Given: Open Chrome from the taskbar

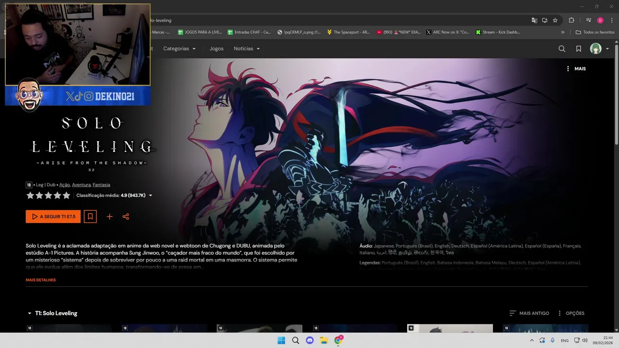Looking at the screenshot, I should (339, 340).
